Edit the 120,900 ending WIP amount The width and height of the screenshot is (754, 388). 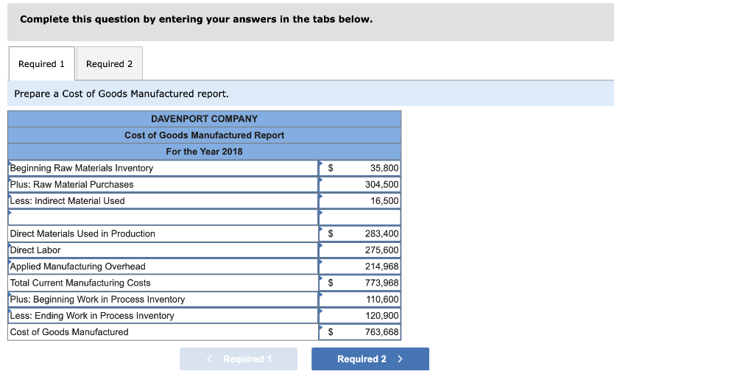(359, 315)
